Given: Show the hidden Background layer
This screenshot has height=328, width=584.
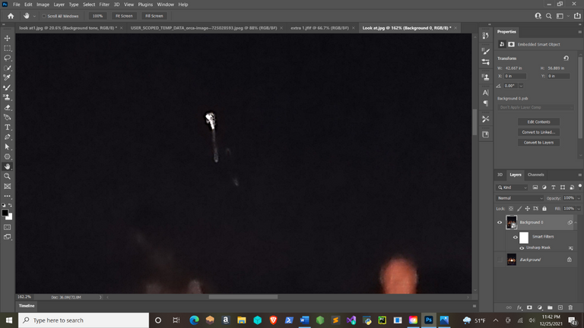Looking at the screenshot, I should (500, 260).
